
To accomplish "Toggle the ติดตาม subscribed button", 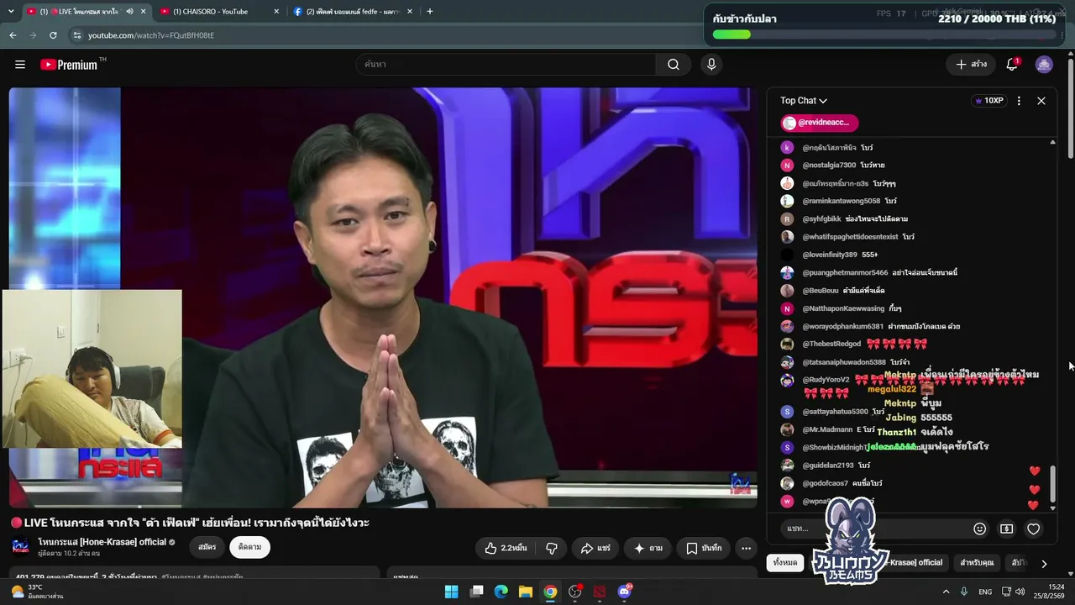I will (249, 547).
